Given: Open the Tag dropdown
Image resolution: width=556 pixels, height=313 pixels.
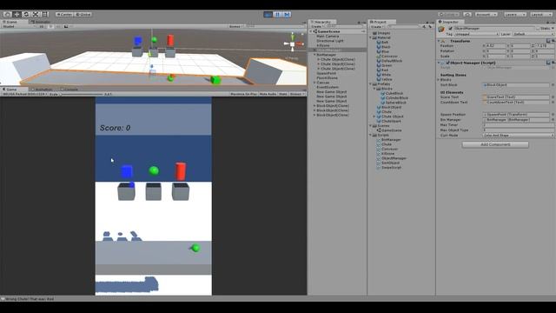Looking at the screenshot, I should pyautogui.click(x=476, y=34).
